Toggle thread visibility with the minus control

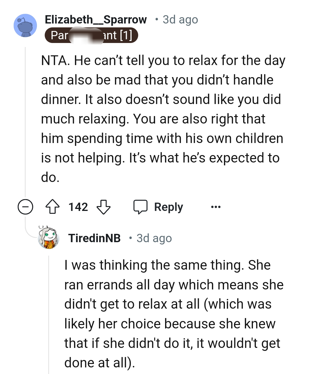[x=25, y=207]
